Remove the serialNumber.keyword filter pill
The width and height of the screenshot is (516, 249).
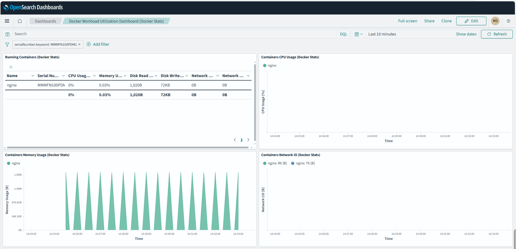click(79, 44)
